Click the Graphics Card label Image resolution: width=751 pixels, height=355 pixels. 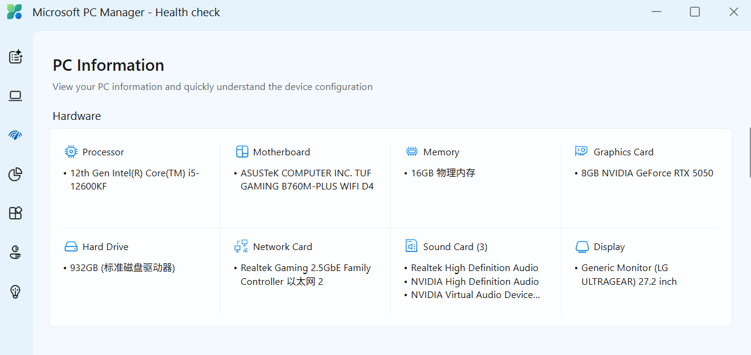624,152
